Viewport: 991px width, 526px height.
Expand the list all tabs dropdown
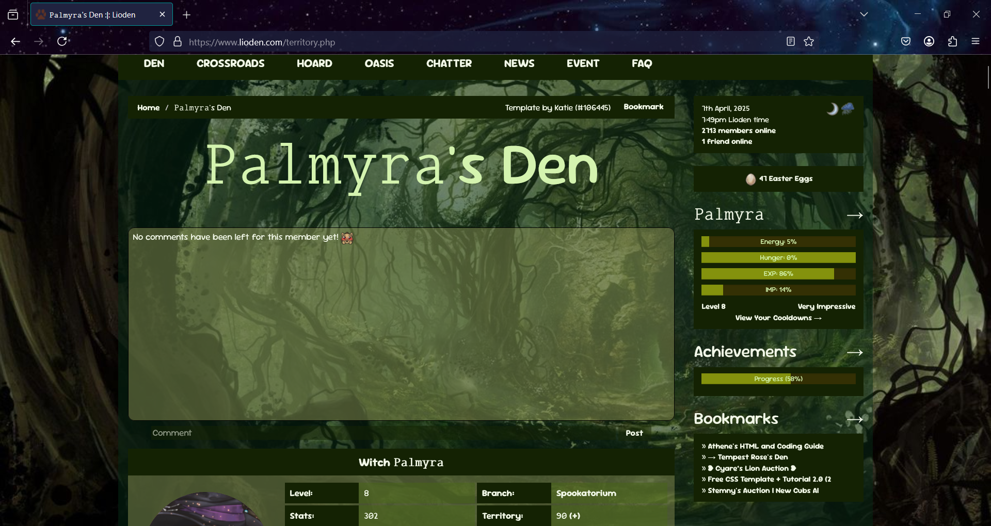click(864, 14)
